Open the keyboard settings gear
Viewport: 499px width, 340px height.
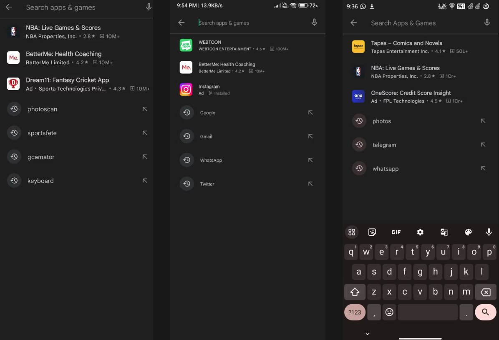click(420, 232)
